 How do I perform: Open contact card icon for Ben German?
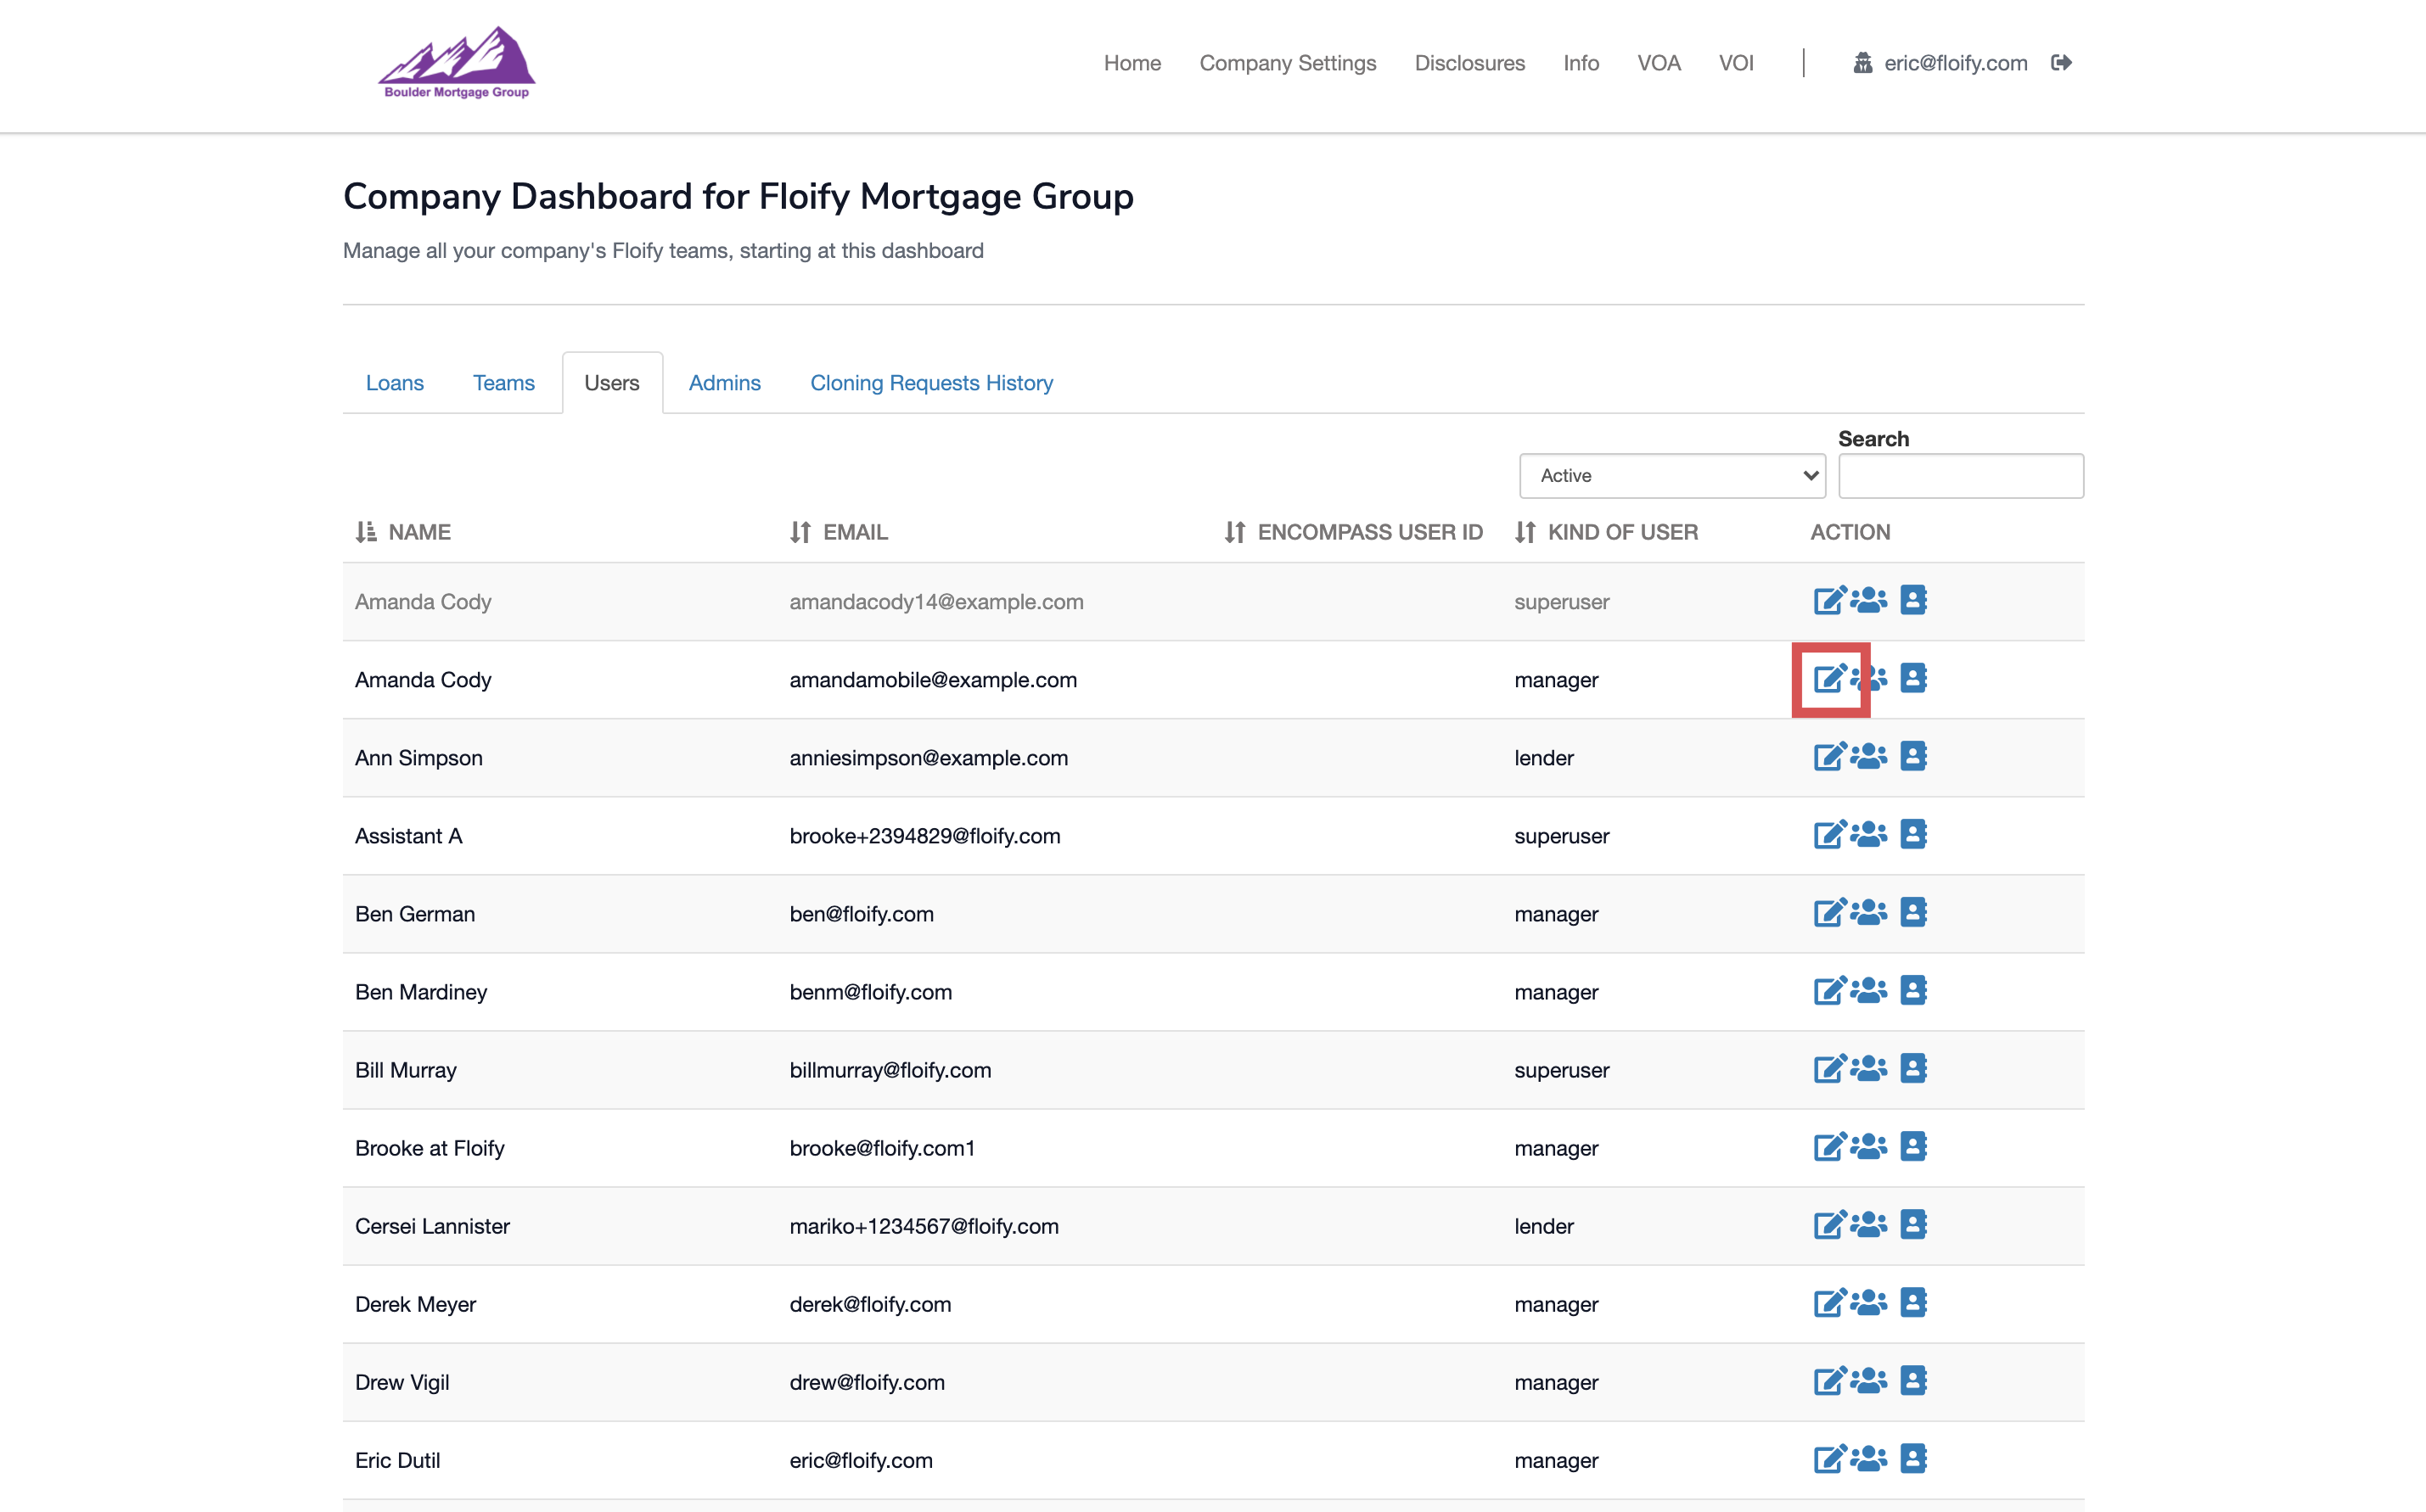(1912, 912)
